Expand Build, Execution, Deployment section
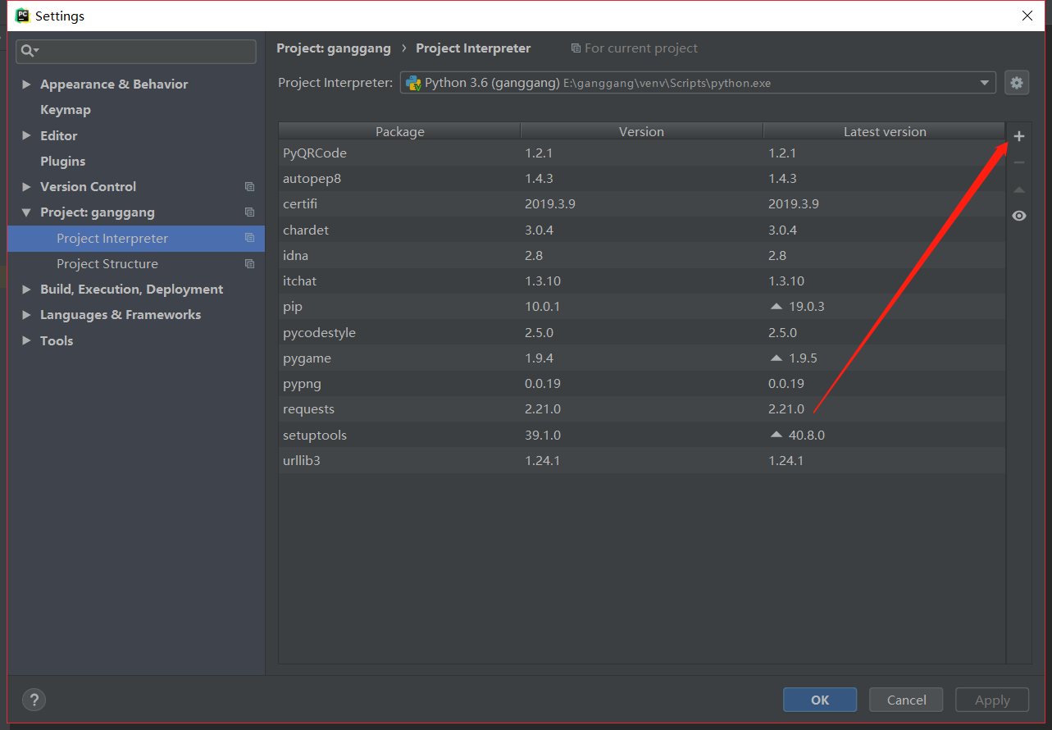1052x730 pixels. [x=26, y=290]
